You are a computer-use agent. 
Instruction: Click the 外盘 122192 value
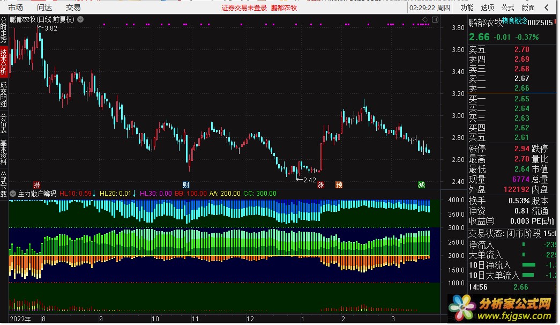(517, 189)
